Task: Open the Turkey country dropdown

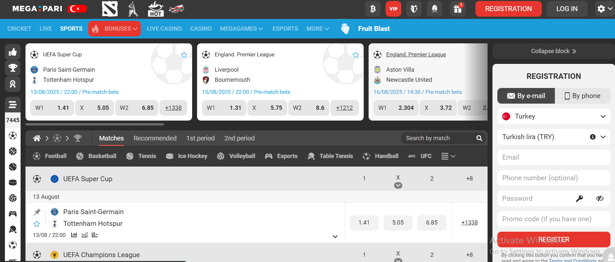Action: pos(554,116)
